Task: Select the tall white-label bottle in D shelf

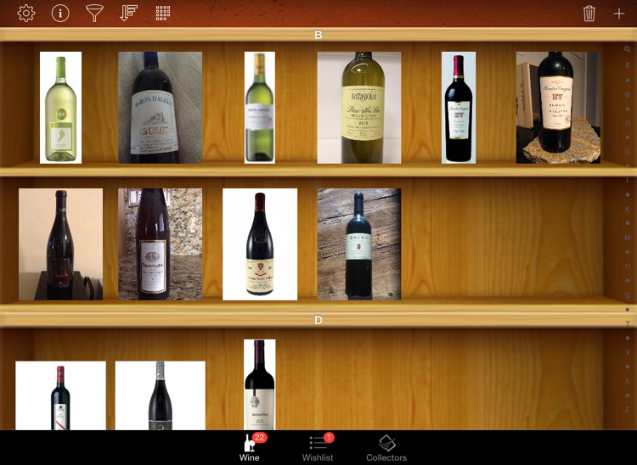Action: [x=260, y=384]
